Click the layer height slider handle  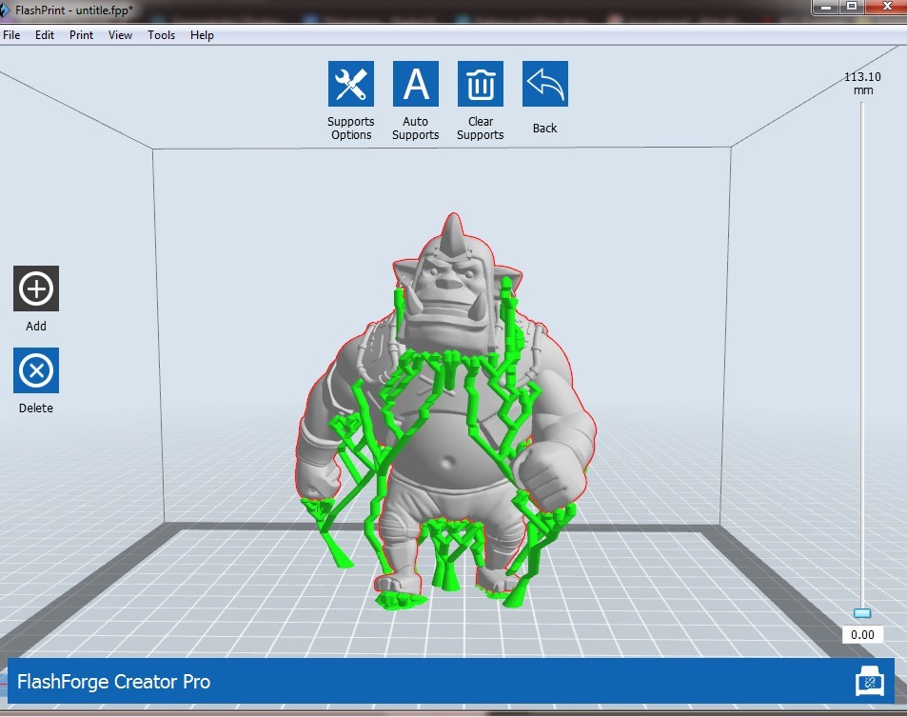pos(862,613)
